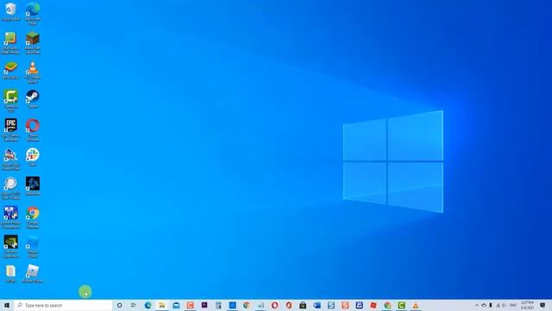
Task: Select the Epson L210 User's Guide shortcut
Action: [x=10, y=188]
